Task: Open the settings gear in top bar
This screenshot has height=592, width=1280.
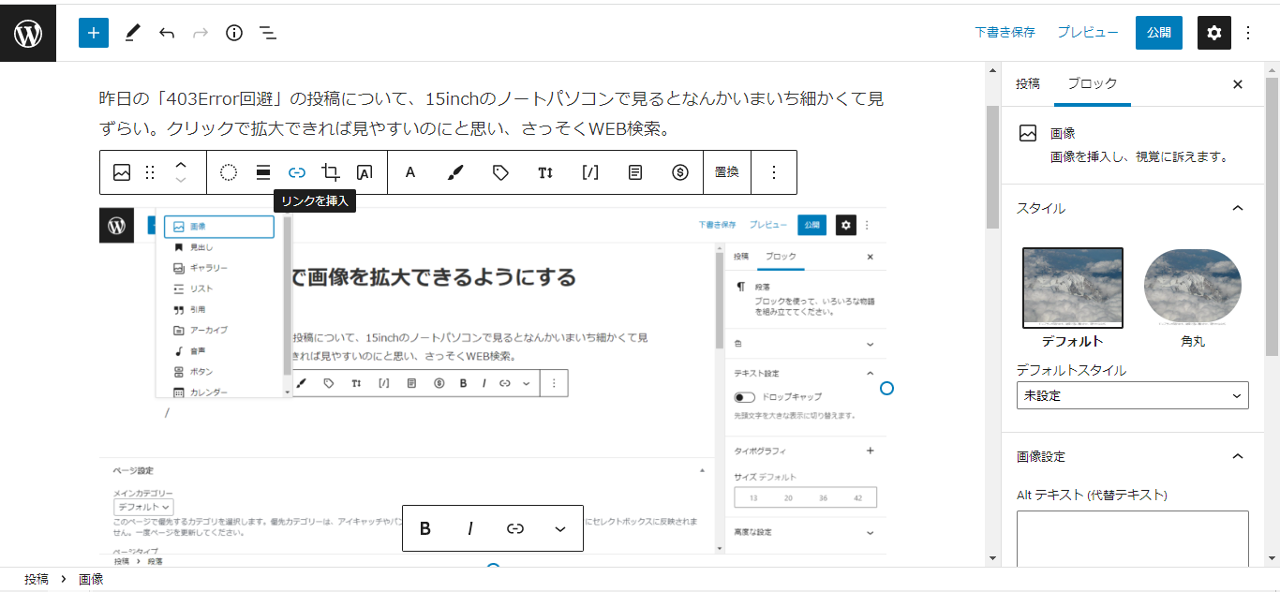Action: 1213,33
